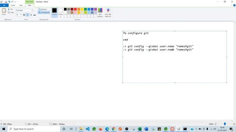Screen dimensions: 236x132
Task: Select Colour 2 as active colour
Action: point(60,12)
